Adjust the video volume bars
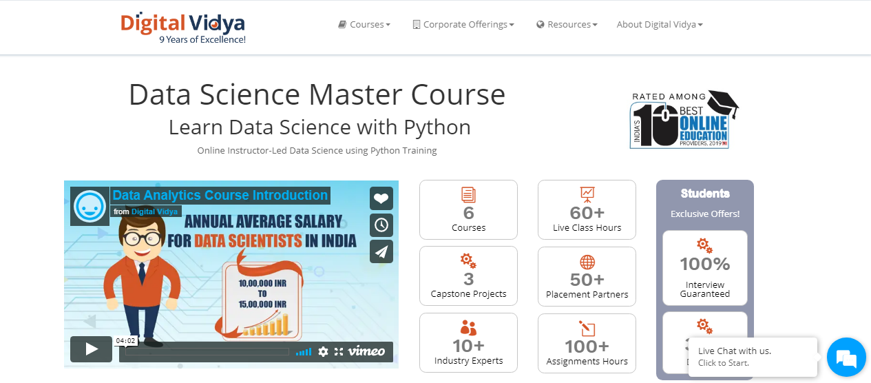The height and width of the screenshot is (383, 871). [x=303, y=352]
